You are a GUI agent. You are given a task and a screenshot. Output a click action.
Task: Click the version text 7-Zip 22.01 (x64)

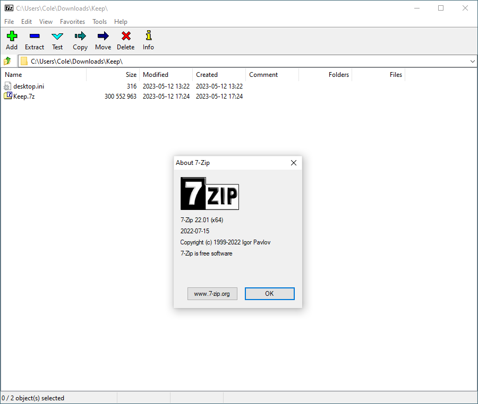click(202, 220)
